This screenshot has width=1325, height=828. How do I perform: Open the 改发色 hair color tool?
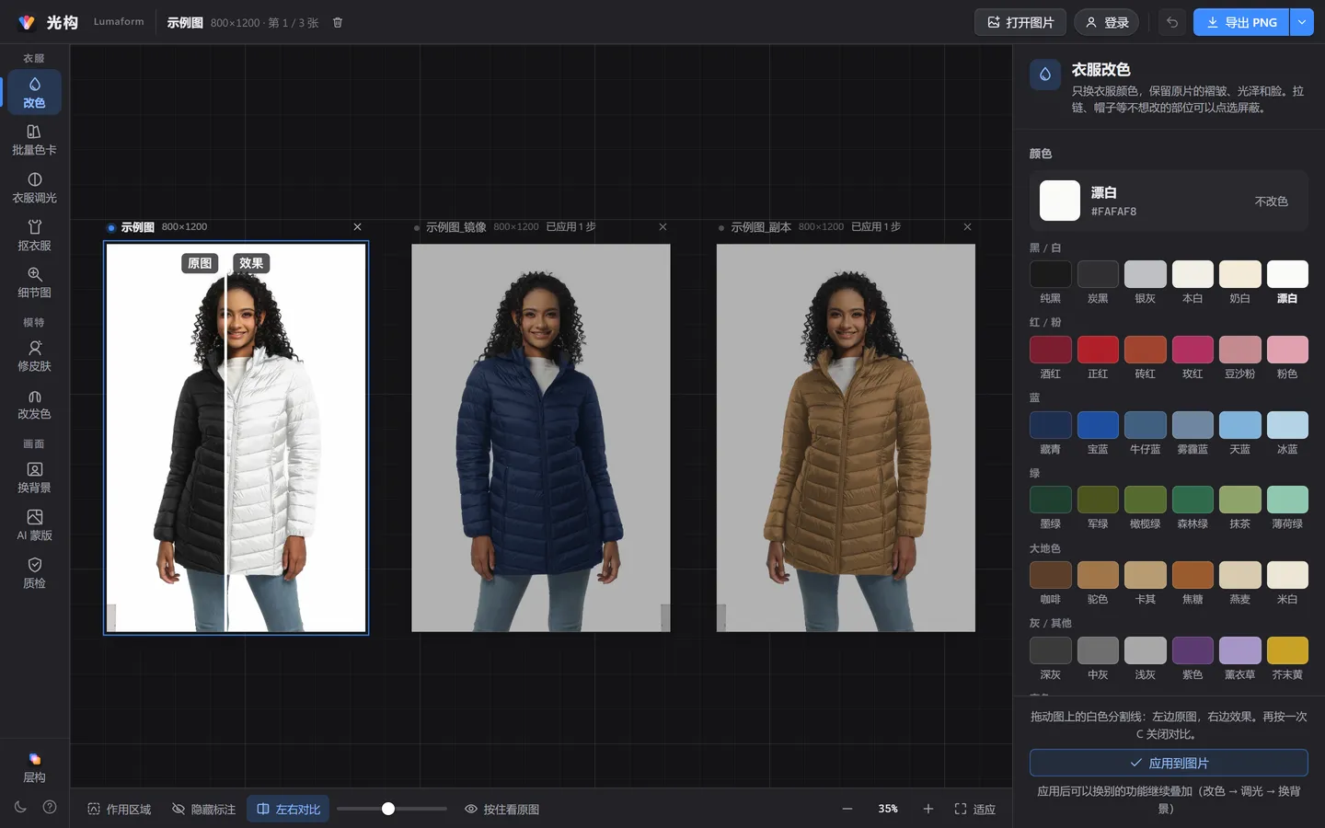34,404
